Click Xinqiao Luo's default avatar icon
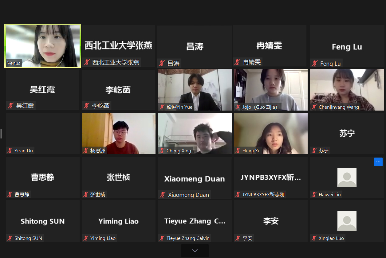This screenshot has height=258, width=386. [347, 221]
